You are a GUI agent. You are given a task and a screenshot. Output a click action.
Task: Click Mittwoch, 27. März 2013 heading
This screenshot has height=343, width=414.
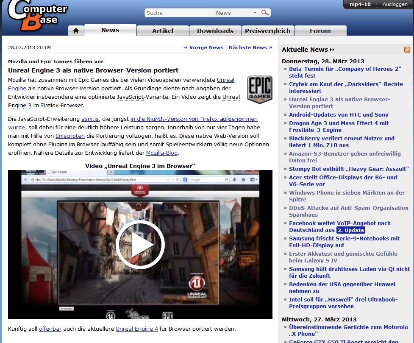click(319, 320)
